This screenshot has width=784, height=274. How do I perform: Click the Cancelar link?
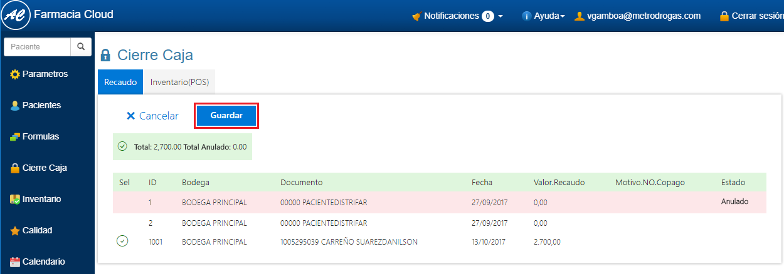152,116
